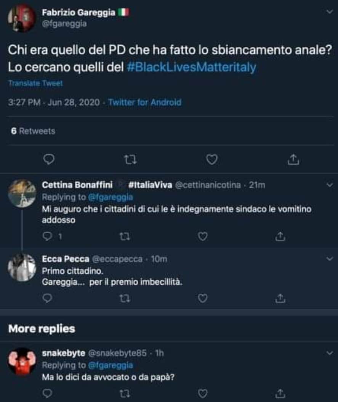This screenshot has width=338, height=402.
Task: Reply to Fabrizio Gareggia's main tweet
Action: [49, 159]
